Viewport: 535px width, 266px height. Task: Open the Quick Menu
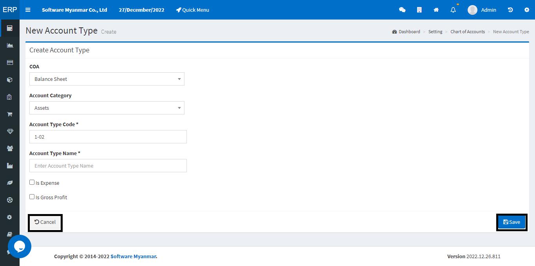(x=193, y=10)
